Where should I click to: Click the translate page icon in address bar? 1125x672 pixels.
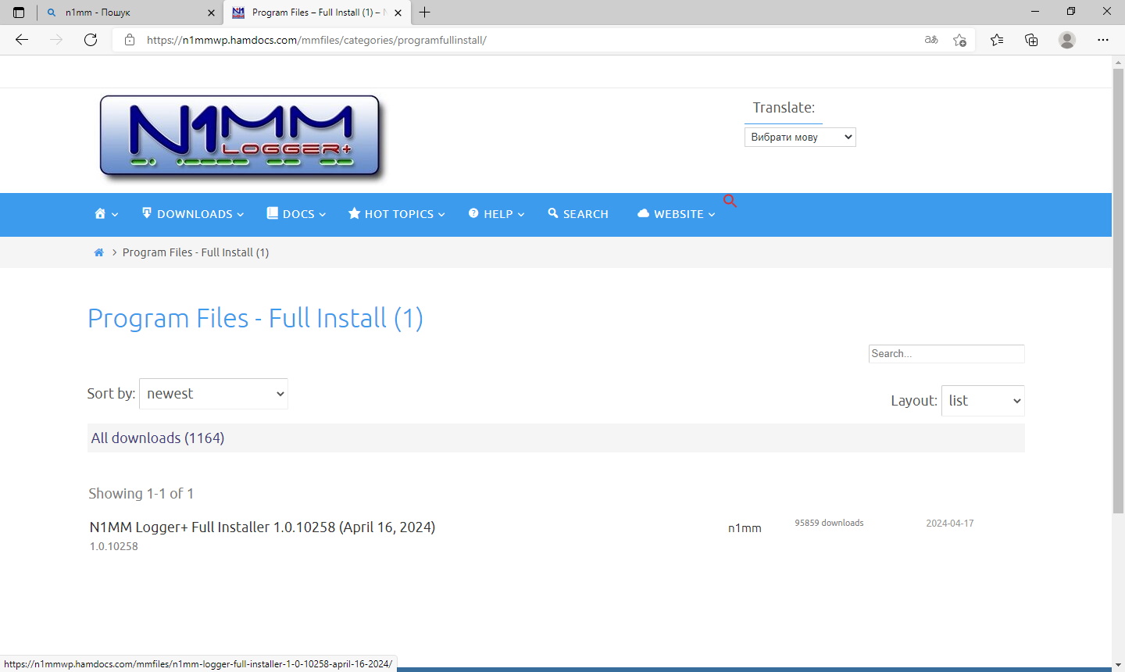click(x=931, y=40)
